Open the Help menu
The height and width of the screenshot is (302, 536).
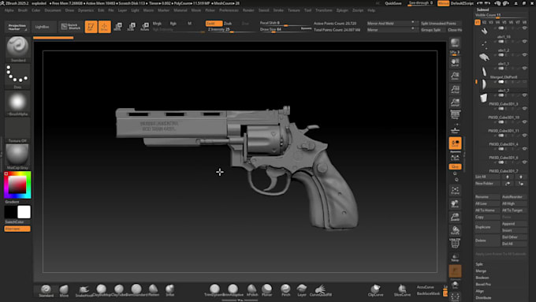(371, 10)
